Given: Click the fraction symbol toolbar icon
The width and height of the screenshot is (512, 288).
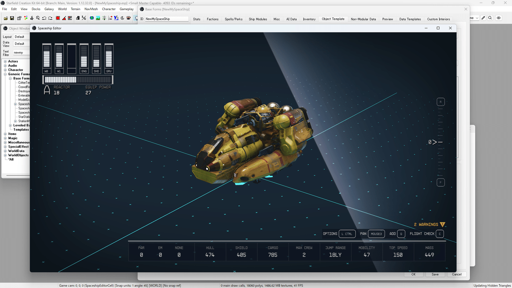Looking at the screenshot, I should (x=84, y=18).
